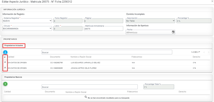Go to previous page of current owners
This screenshot has height=102, width=214.
[x=204, y=52]
